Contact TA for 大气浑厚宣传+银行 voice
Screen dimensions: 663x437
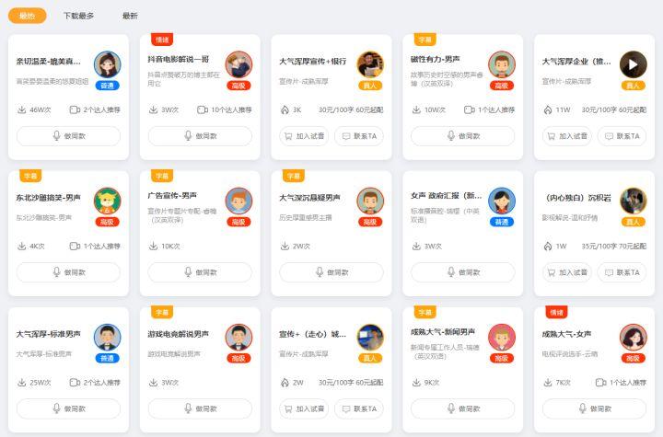359,136
